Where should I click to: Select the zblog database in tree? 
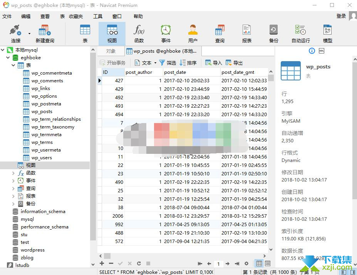27,258
